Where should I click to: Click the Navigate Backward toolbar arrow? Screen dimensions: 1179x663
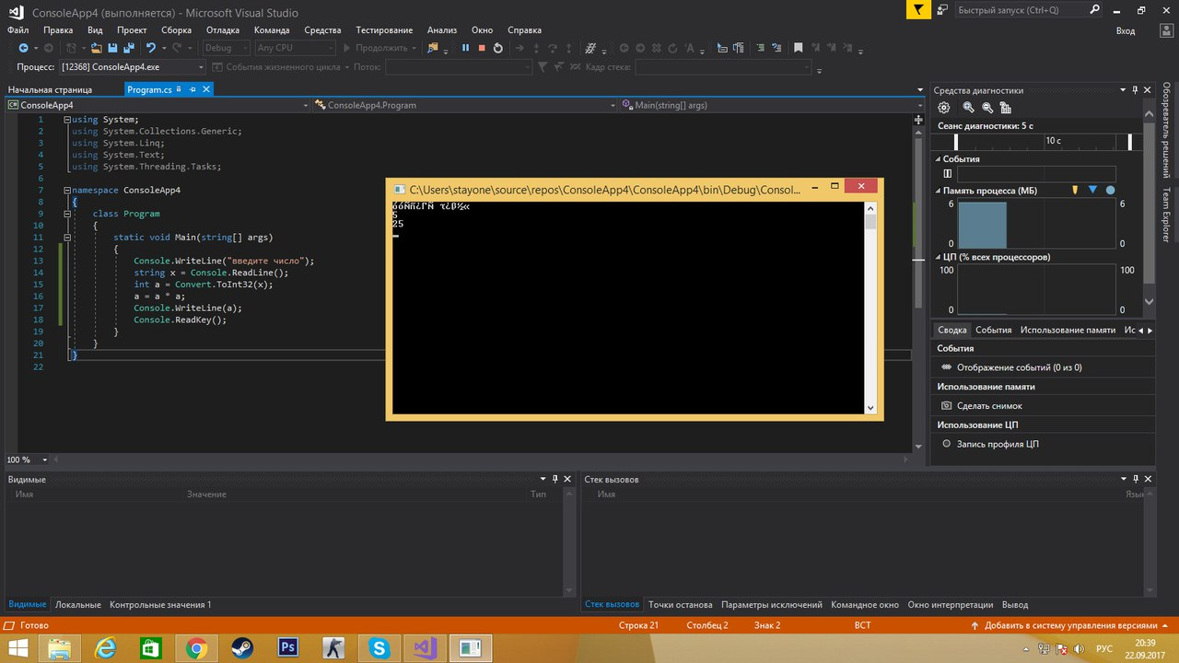(22, 48)
